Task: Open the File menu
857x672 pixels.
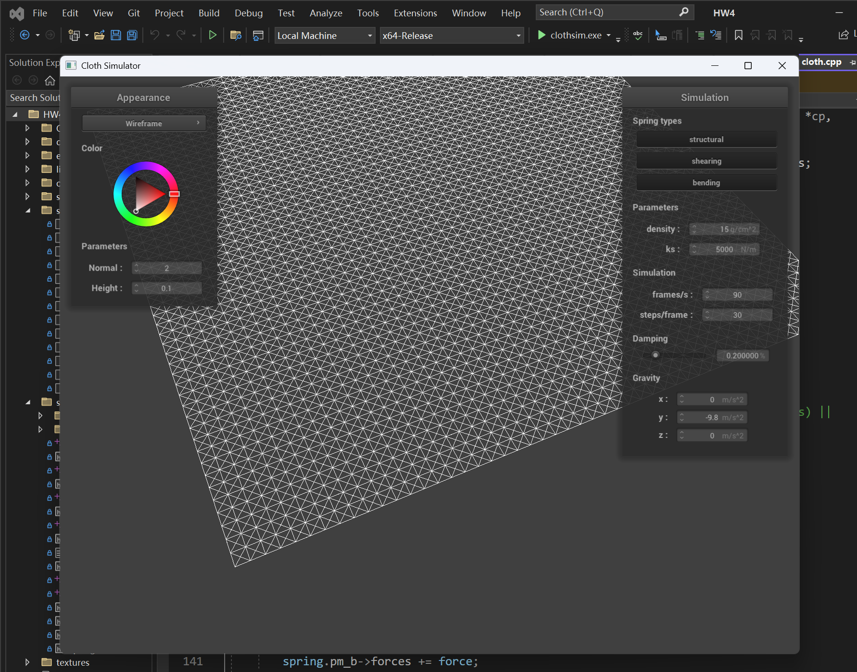Action: point(40,13)
